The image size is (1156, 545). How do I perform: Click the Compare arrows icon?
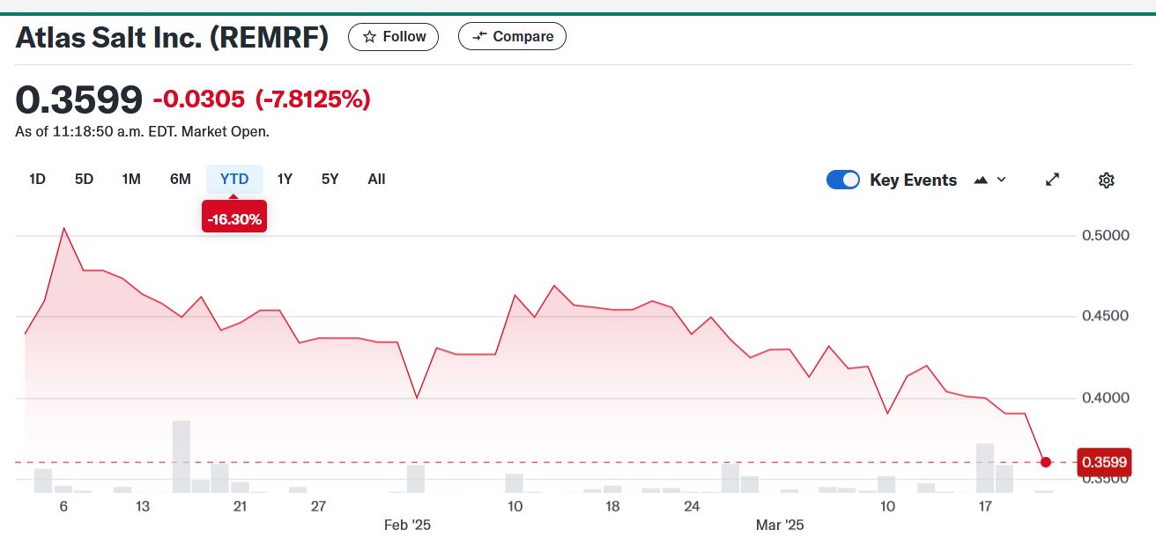coord(479,37)
